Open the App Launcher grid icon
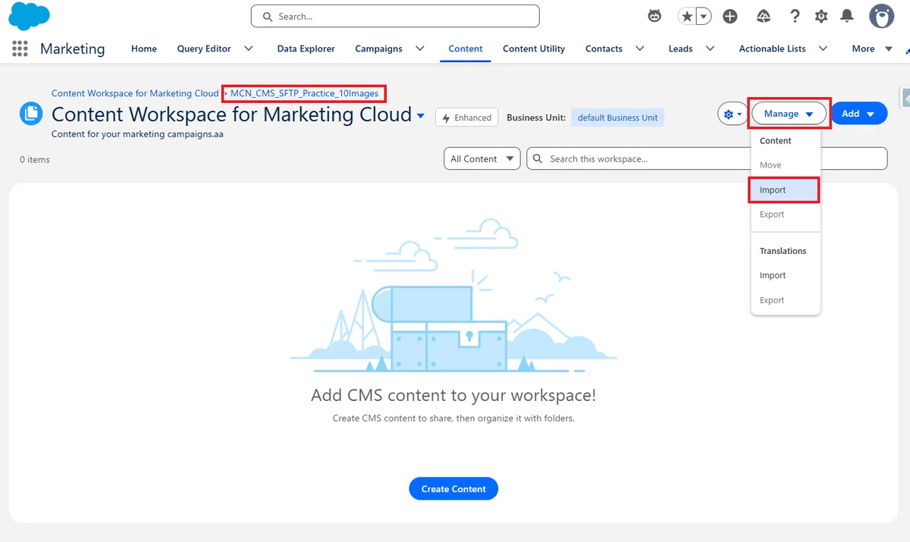This screenshot has height=542, width=910. click(20, 49)
